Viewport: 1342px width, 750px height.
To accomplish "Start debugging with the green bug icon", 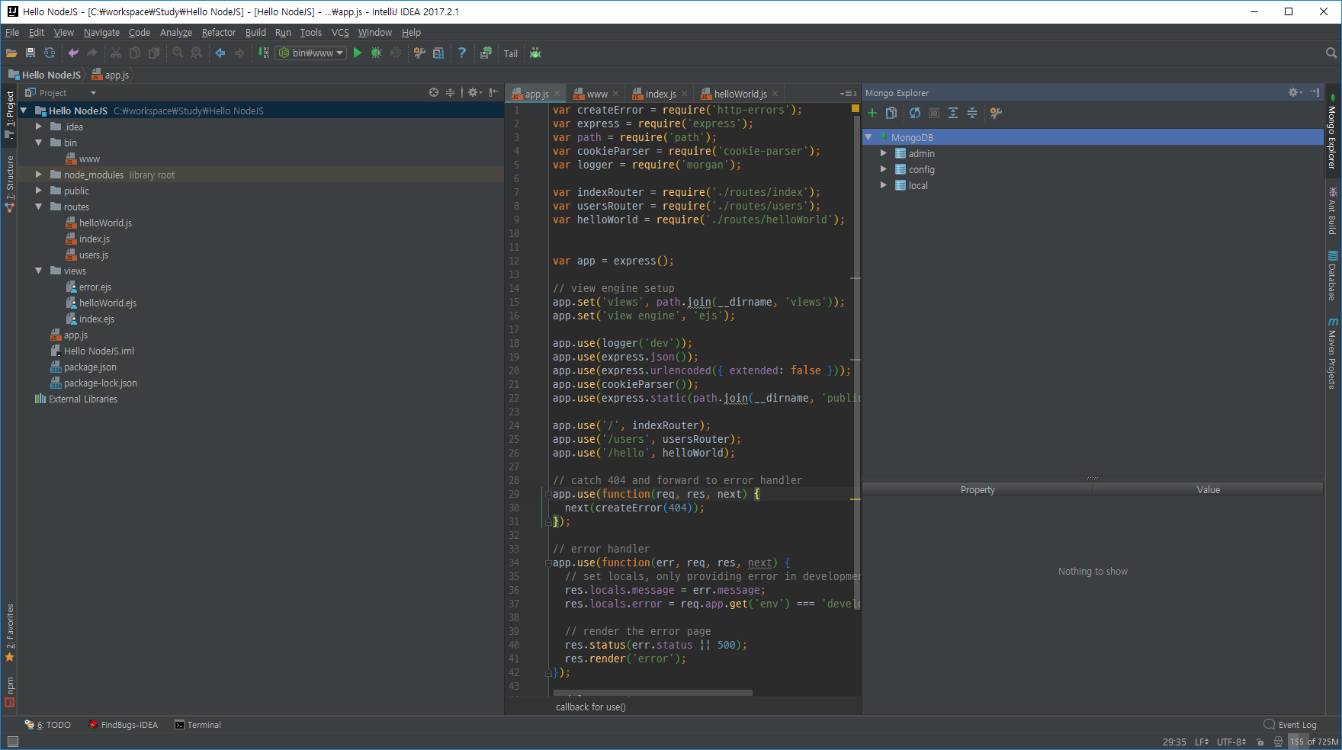I will click(376, 53).
